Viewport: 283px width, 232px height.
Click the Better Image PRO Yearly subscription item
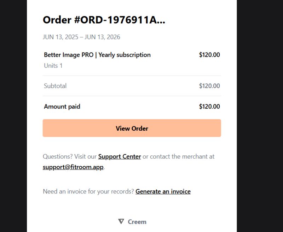click(97, 55)
